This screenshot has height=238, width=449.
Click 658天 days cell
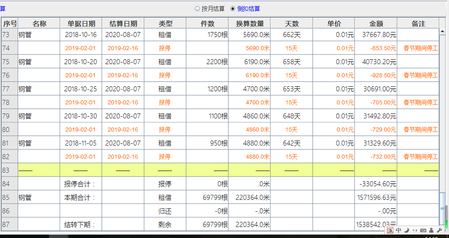pos(292,61)
